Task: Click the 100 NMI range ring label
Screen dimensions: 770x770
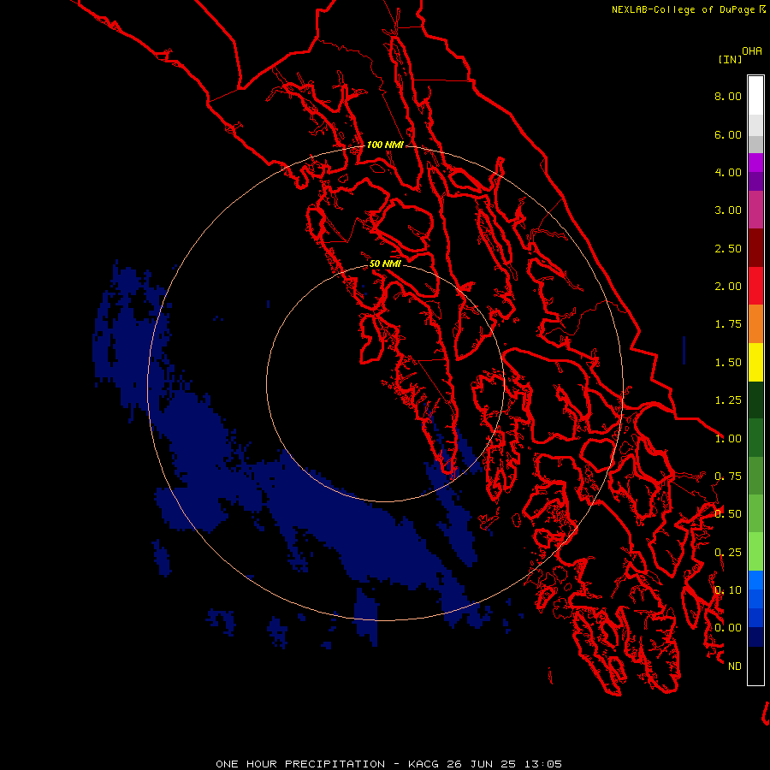Action: point(385,145)
